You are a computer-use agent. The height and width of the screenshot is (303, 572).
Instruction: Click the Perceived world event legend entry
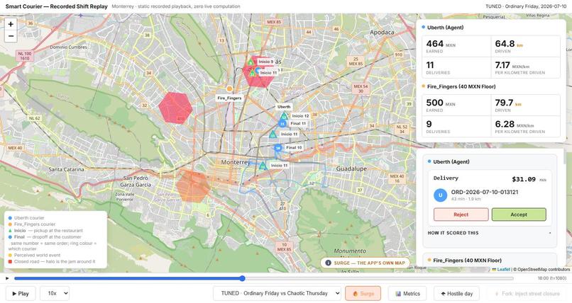pos(34,255)
